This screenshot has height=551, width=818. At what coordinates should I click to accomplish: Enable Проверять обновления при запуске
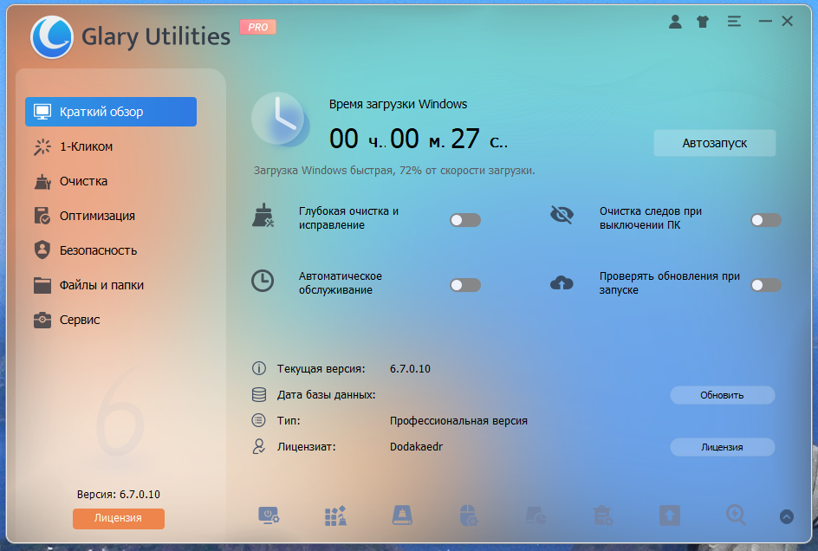[x=765, y=284]
